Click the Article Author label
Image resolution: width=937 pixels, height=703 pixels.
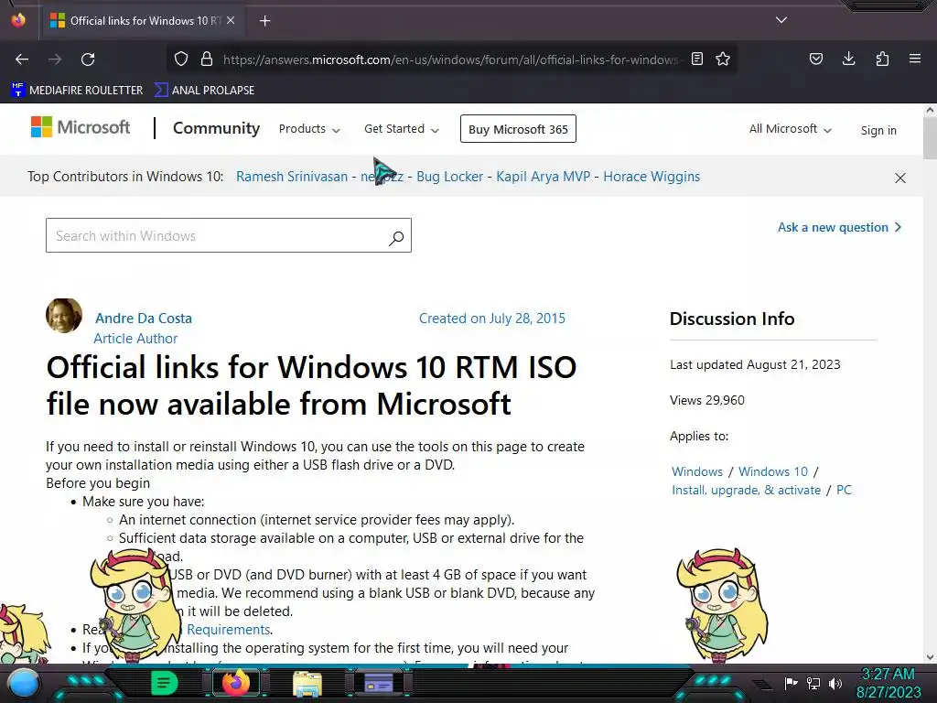[135, 339]
